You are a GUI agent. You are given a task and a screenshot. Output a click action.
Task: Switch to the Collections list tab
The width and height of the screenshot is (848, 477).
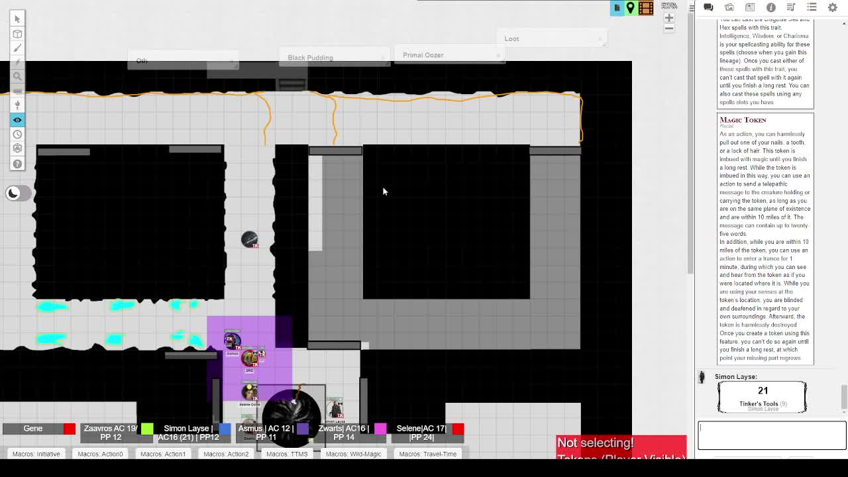click(x=812, y=7)
